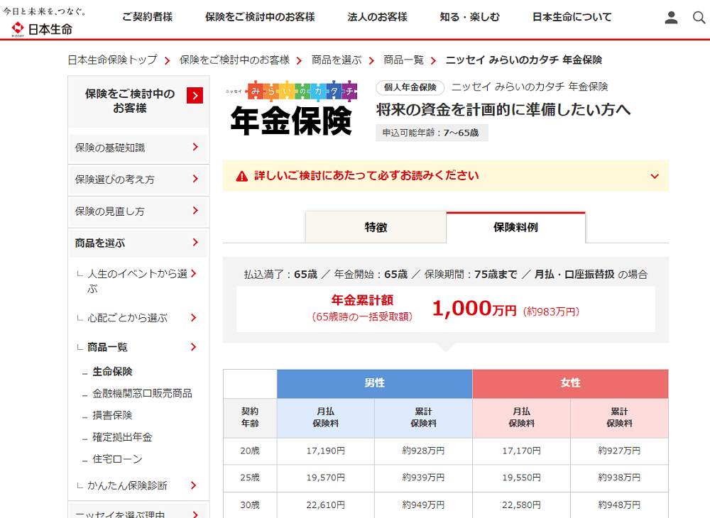The height and width of the screenshot is (518, 710).
Task: Click the 申込可能年齢：7〜65歳 label
Action: point(431,133)
